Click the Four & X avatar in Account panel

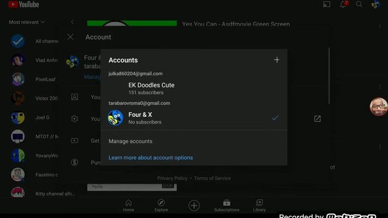tap(73, 62)
